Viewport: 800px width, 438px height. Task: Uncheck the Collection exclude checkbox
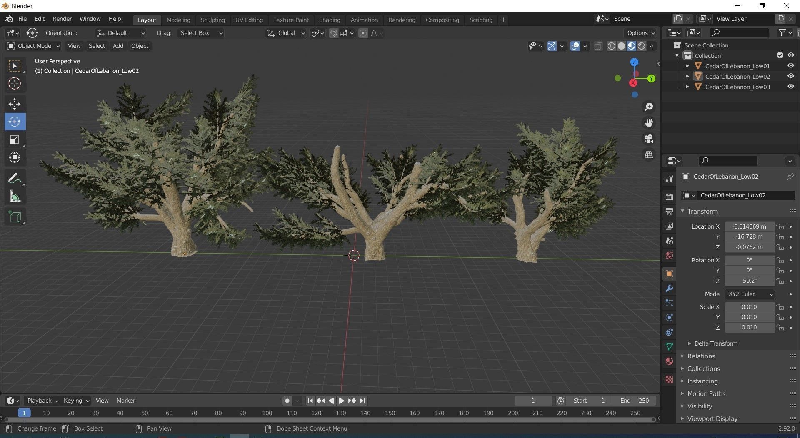click(780, 55)
